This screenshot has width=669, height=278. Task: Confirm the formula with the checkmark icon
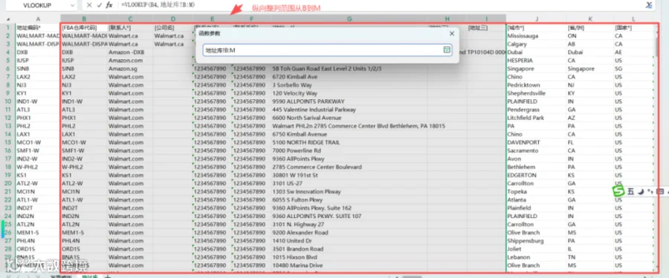point(100,5)
